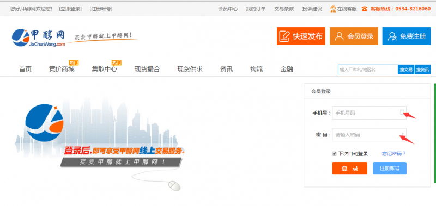Click the 甲醇网 JiaChunWang.com logo

[38, 38]
